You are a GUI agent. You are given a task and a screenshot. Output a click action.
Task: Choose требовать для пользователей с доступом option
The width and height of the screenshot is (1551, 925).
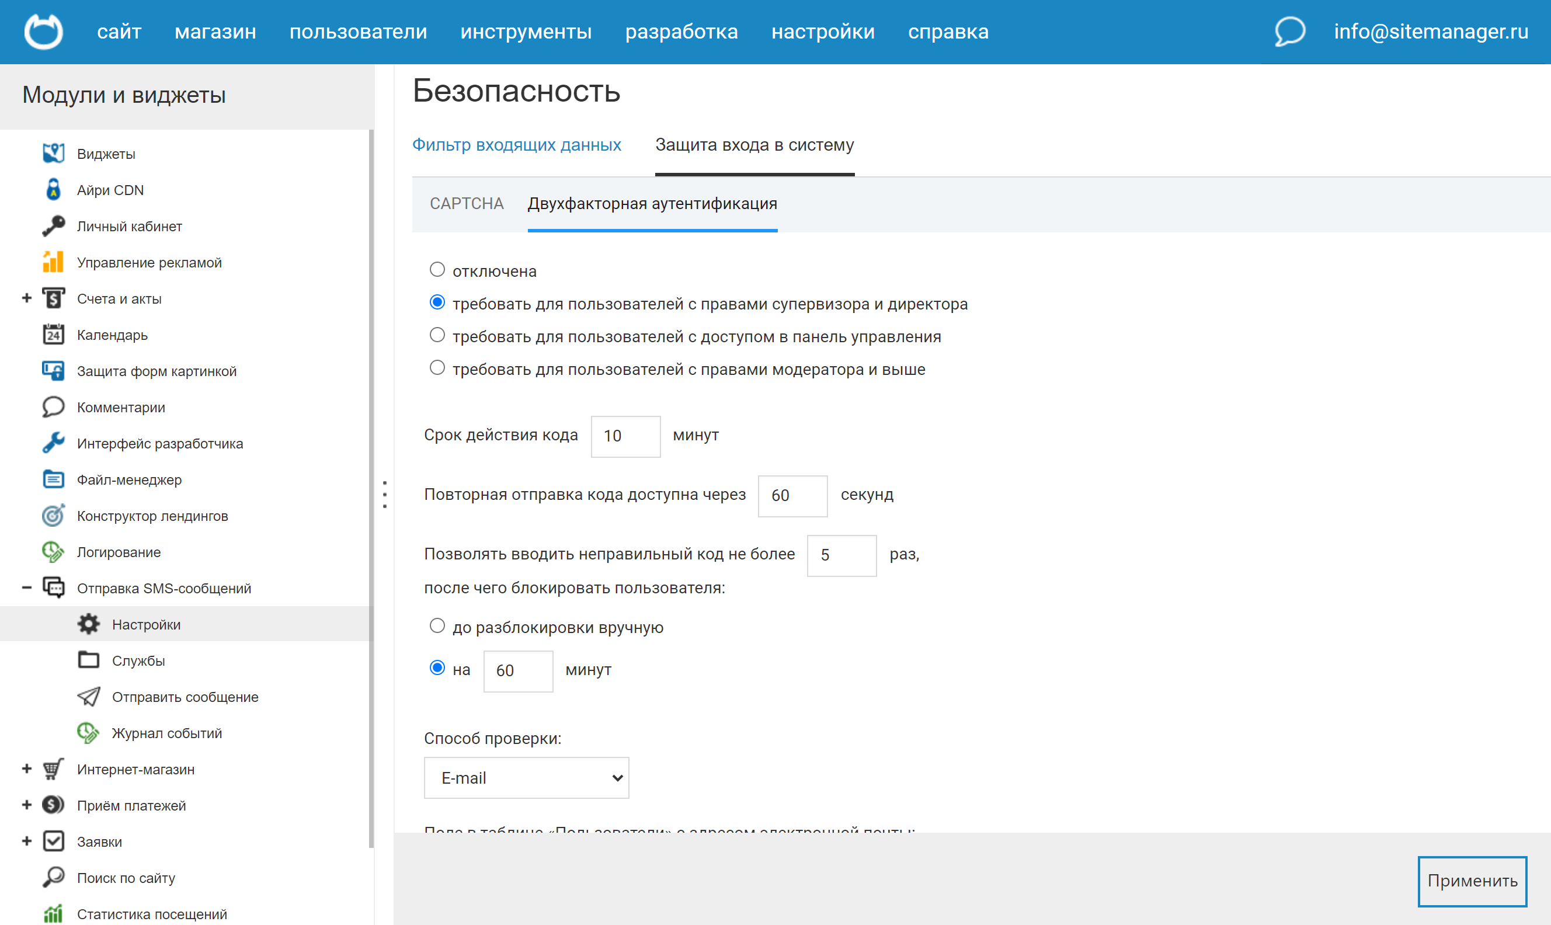click(x=437, y=335)
